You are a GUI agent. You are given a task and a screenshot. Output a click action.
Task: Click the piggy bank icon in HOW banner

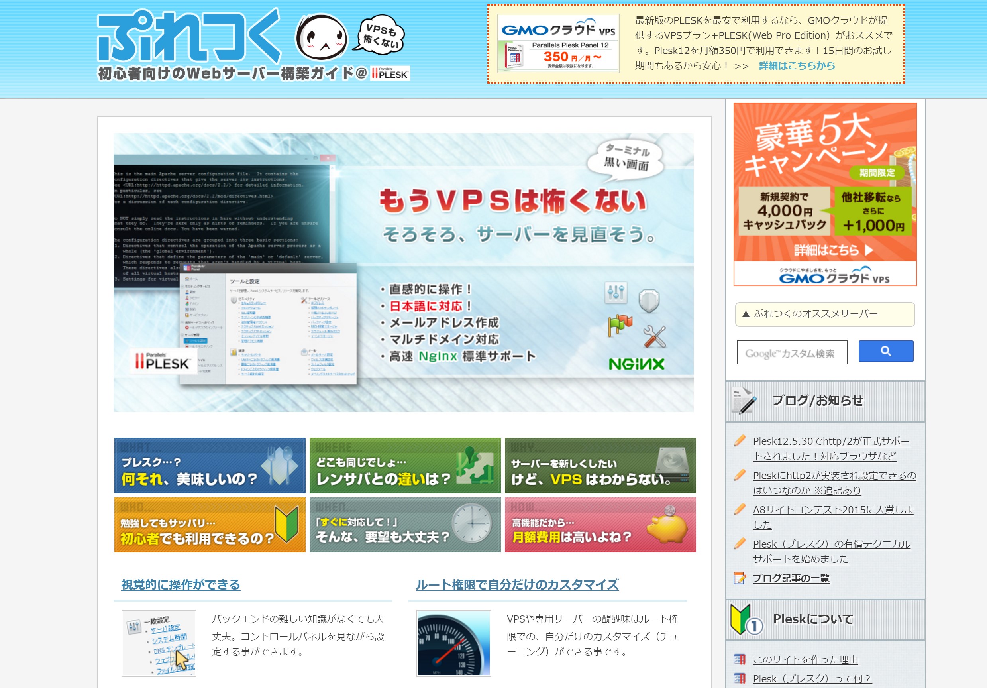pos(667,525)
